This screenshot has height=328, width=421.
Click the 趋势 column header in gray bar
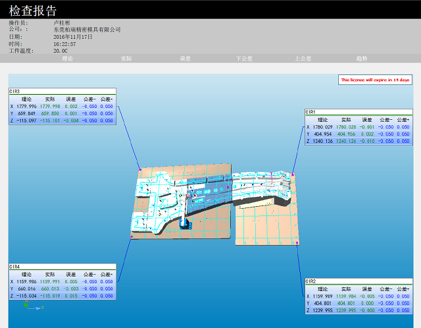[362, 59]
